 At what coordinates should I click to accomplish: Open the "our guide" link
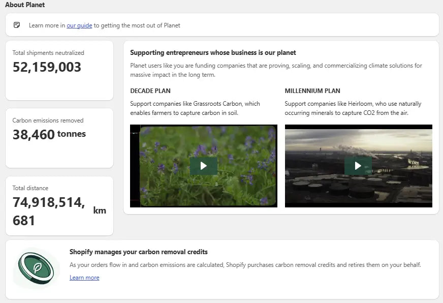[x=79, y=25]
